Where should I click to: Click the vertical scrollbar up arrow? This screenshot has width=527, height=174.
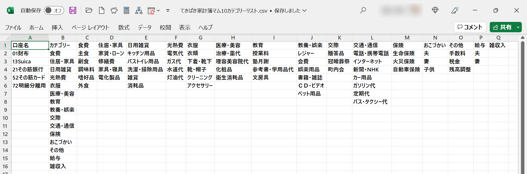tap(523, 38)
